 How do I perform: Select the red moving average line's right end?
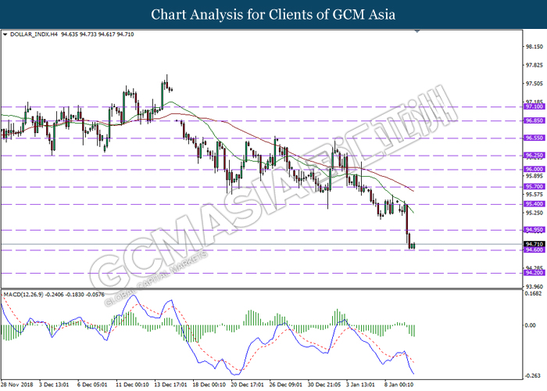pos(413,191)
